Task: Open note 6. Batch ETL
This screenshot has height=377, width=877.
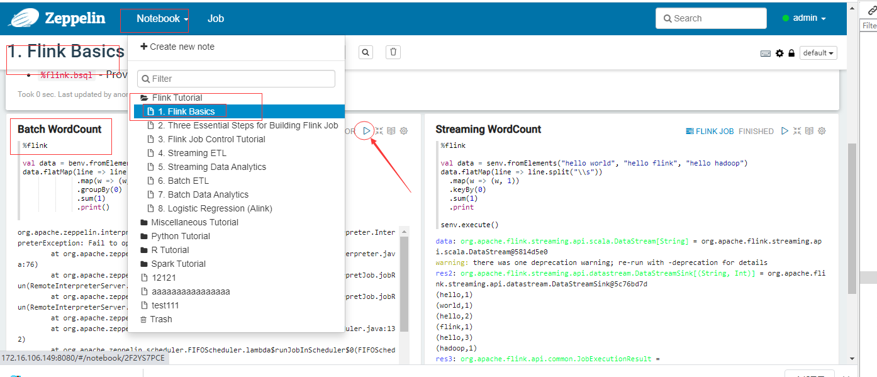Action: tap(178, 181)
